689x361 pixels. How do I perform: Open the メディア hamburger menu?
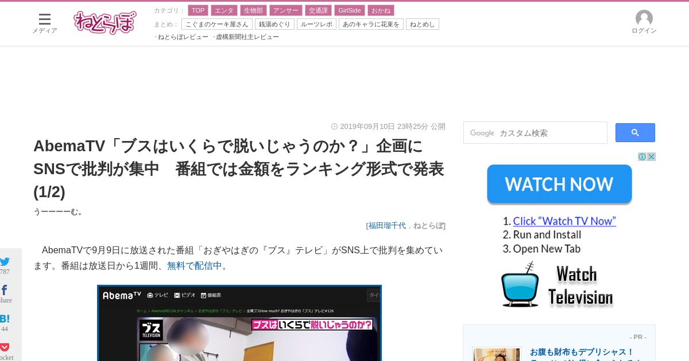coord(44,23)
